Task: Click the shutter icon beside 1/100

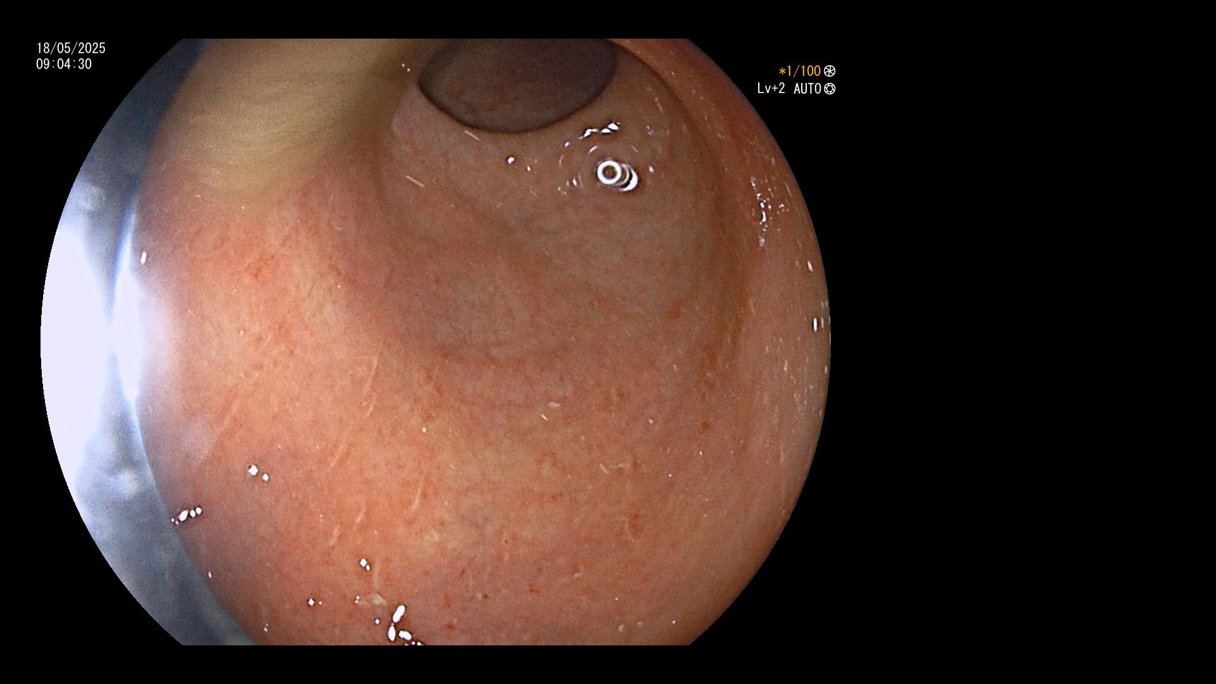Action: tap(830, 71)
